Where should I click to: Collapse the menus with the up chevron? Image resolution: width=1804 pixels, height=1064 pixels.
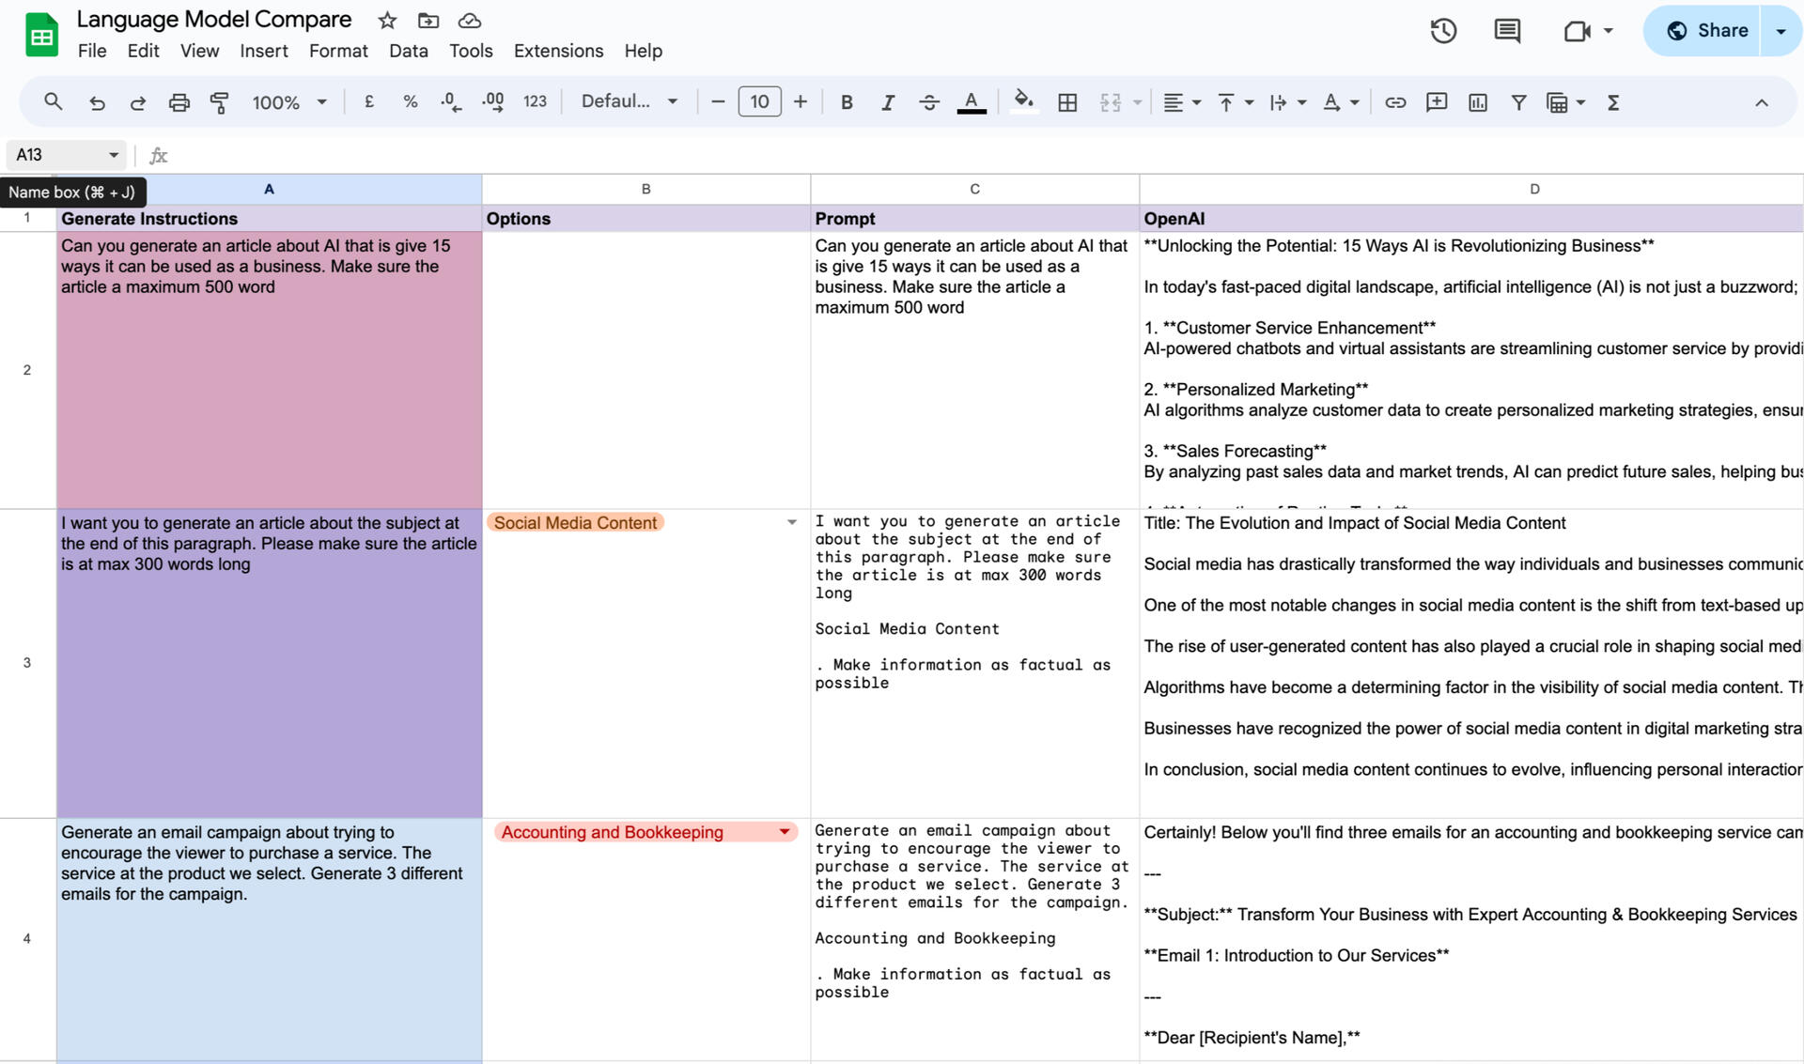[x=1762, y=102]
